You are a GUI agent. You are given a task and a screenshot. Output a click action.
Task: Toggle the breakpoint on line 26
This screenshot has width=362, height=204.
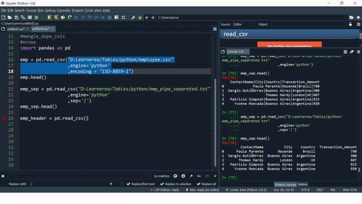click(5, 118)
